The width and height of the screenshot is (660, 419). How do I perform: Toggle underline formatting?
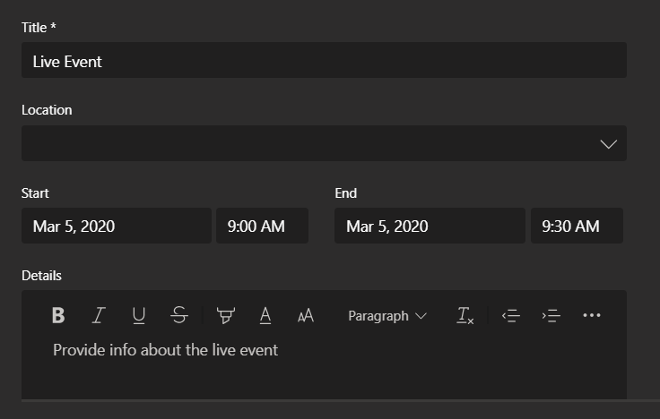(139, 315)
